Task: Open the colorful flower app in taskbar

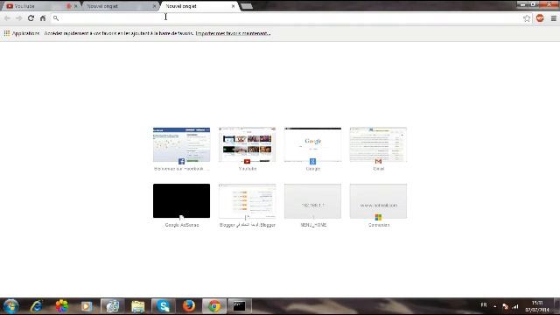Action: tap(61, 306)
